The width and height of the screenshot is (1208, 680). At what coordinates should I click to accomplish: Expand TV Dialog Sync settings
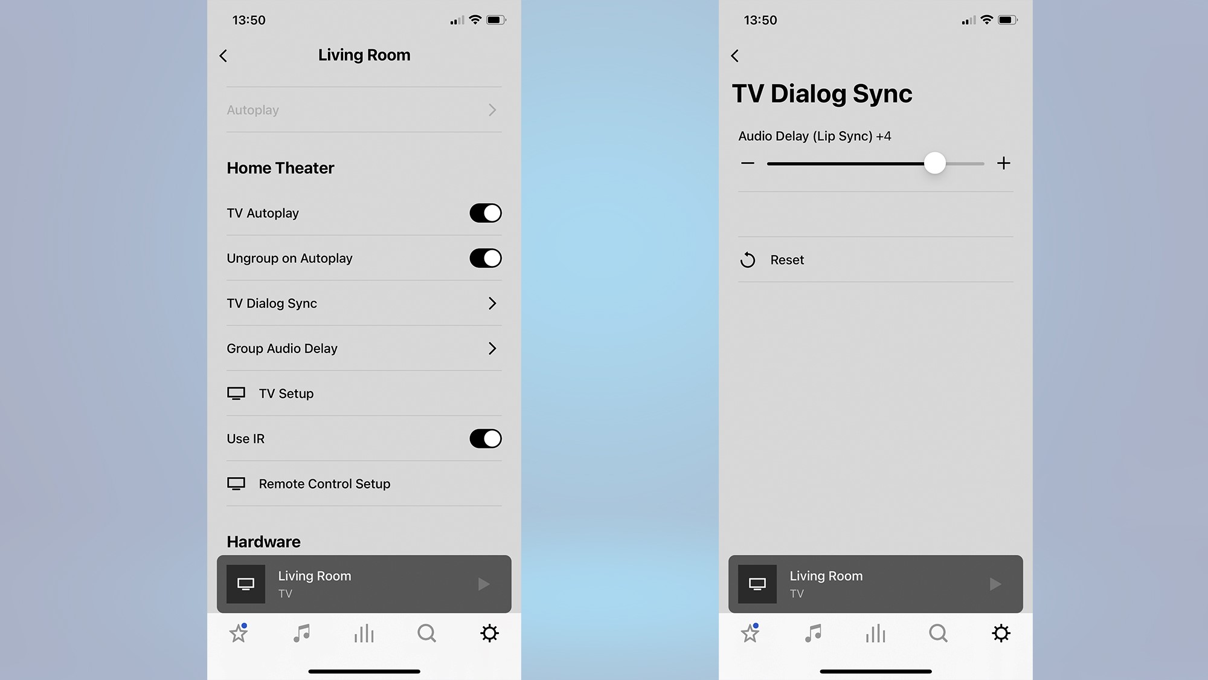[x=364, y=302]
